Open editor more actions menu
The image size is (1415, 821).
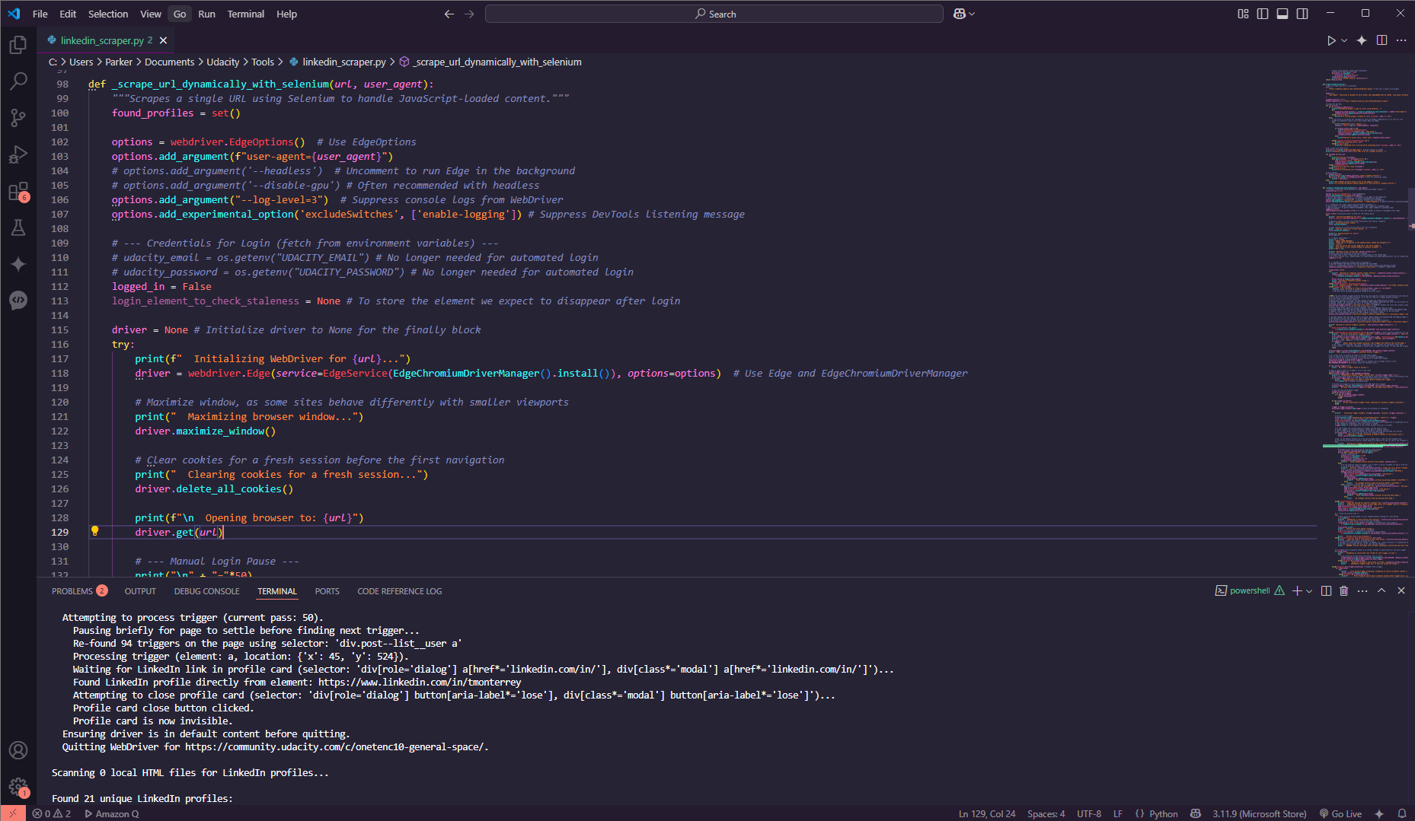point(1401,40)
